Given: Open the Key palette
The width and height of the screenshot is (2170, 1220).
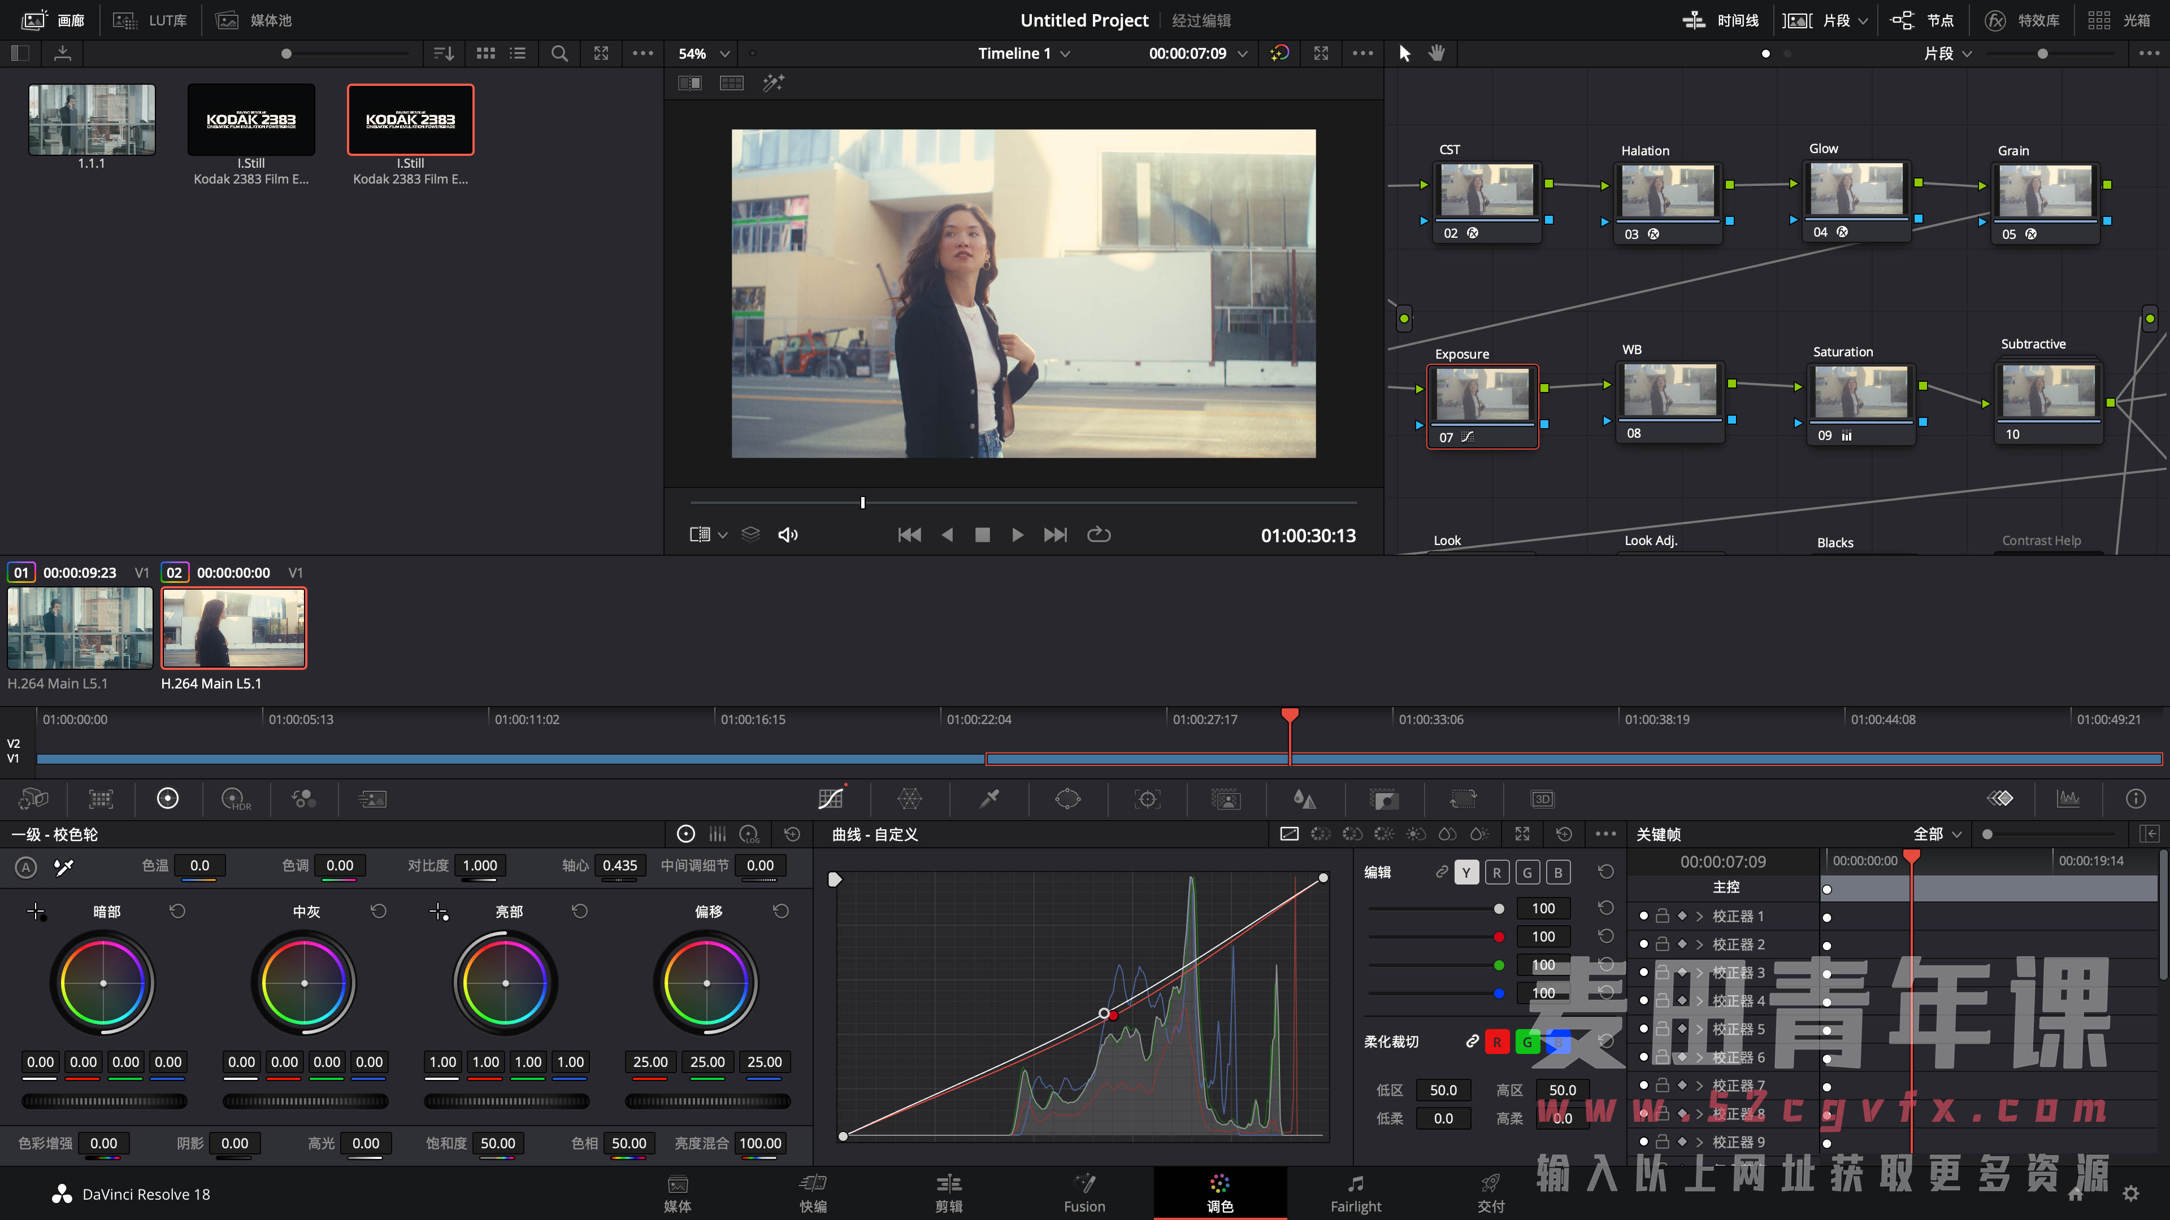Looking at the screenshot, I should pyautogui.click(x=1383, y=798).
